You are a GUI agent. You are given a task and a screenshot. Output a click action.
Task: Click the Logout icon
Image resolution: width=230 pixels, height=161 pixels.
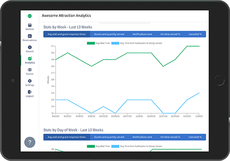(x=30, y=92)
